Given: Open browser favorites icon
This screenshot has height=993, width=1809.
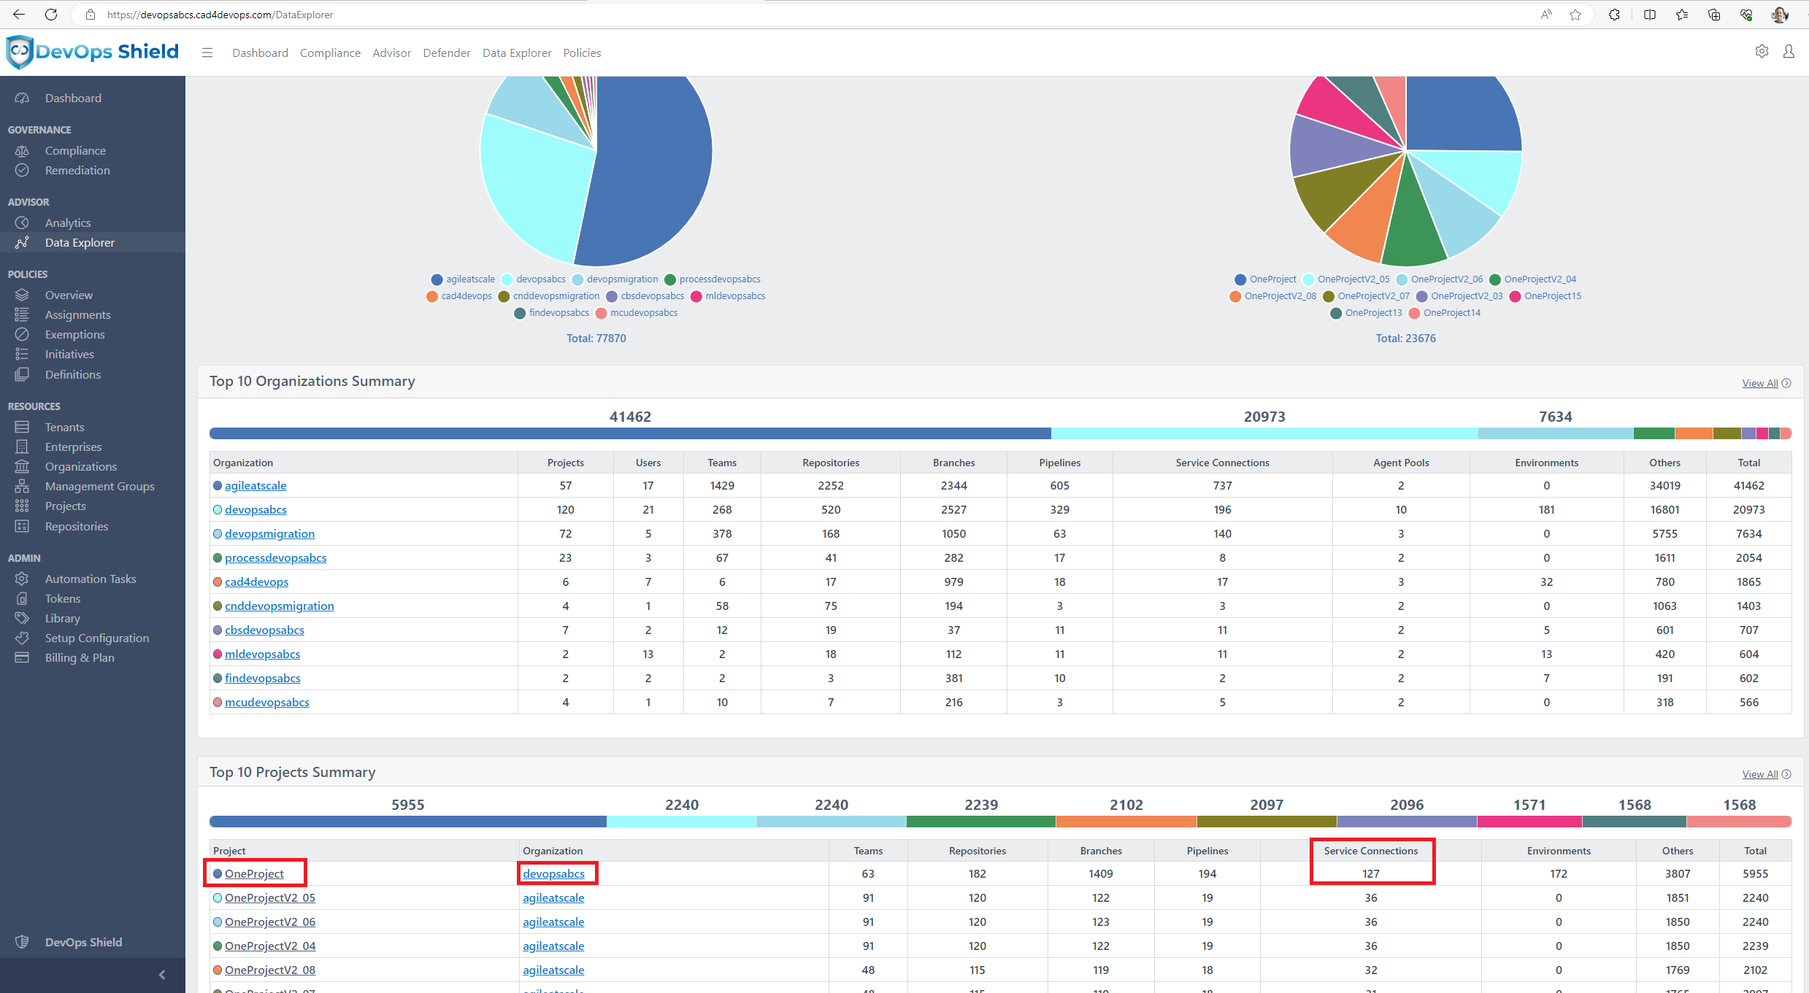Looking at the screenshot, I should click(1682, 15).
